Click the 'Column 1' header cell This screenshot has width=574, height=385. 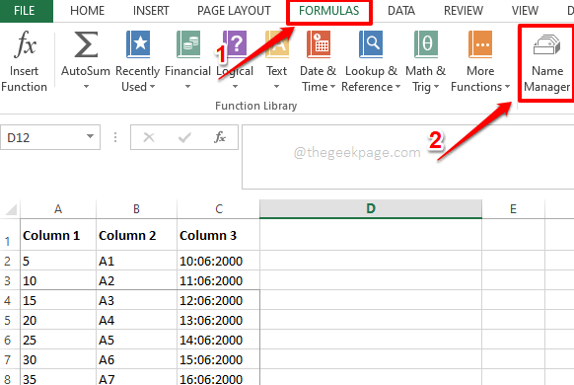pyautogui.click(x=58, y=235)
